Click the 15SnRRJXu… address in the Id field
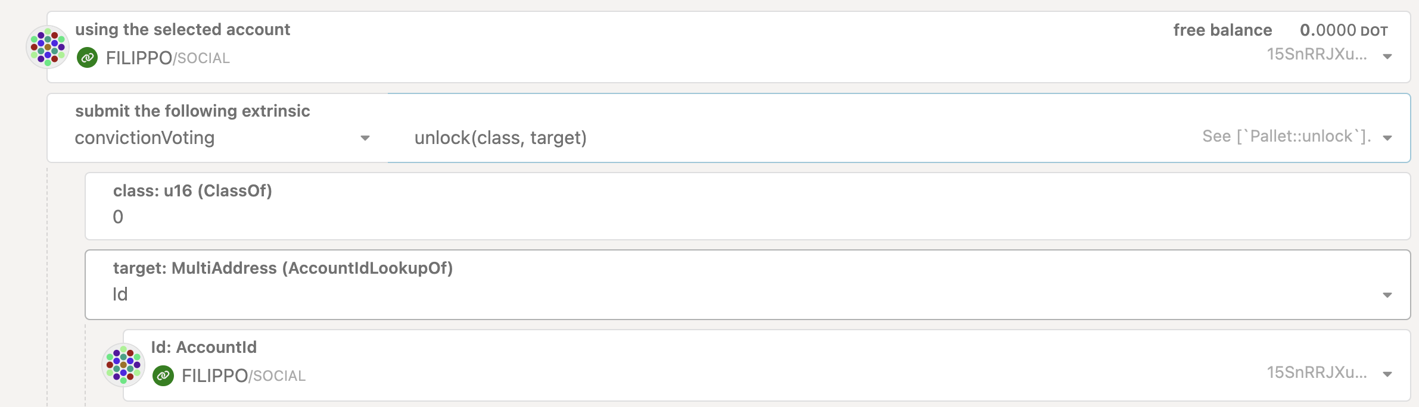The height and width of the screenshot is (407, 1419). (x=1316, y=373)
